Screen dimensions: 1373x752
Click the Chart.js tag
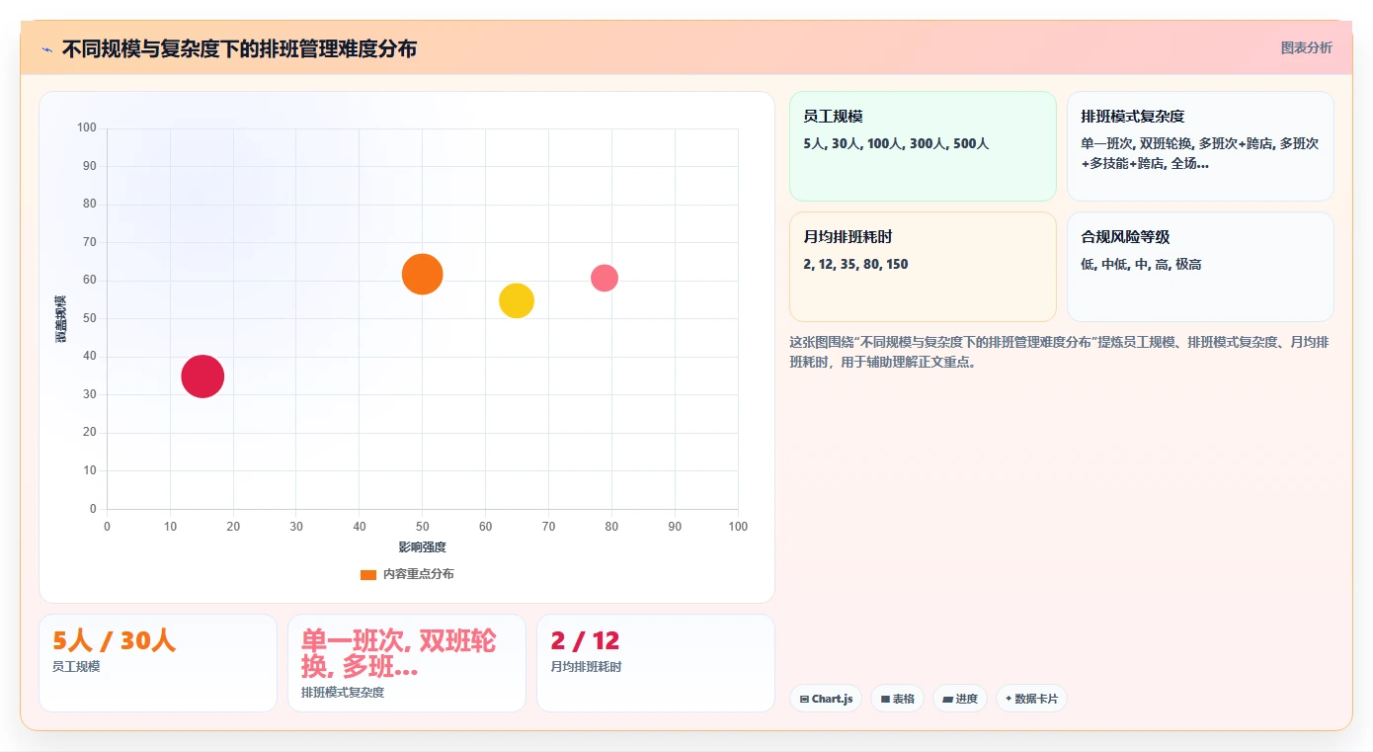pos(826,699)
